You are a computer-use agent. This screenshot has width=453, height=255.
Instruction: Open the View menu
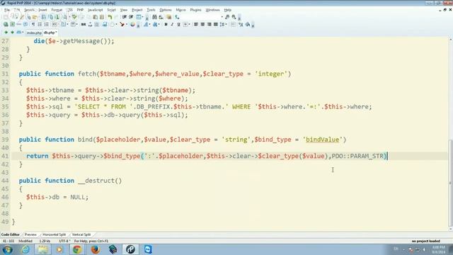[124, 10]
